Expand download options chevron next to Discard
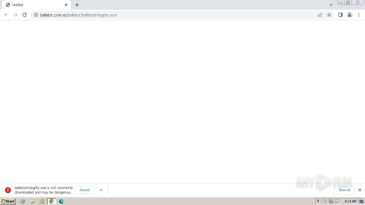365x205 pixels. pyautogui.click(x=101, y=190)
